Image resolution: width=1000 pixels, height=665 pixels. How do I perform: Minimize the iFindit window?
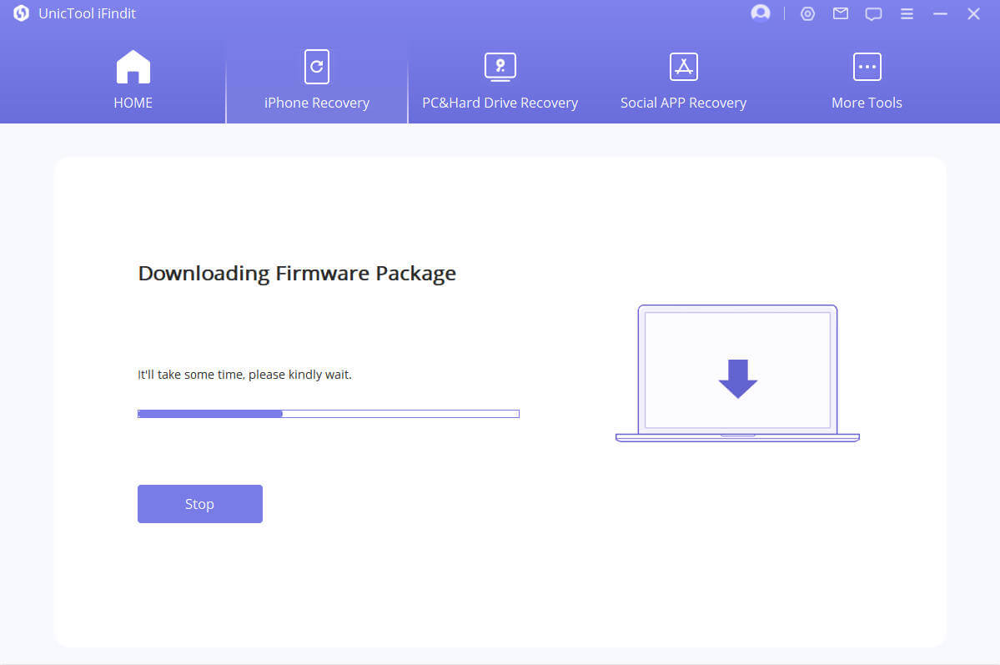coord(940,13)
